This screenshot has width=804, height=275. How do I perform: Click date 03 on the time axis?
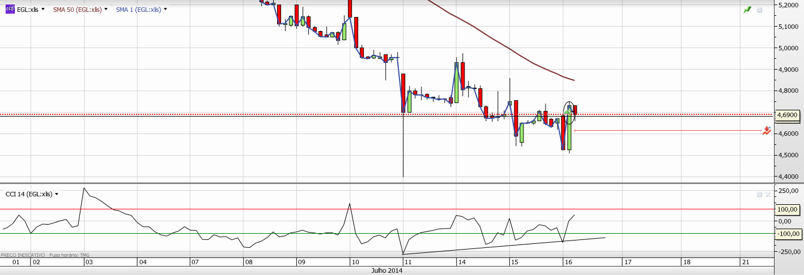[88, 263]
